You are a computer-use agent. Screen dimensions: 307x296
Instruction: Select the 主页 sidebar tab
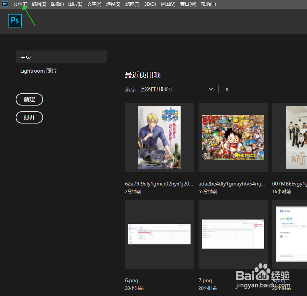pyautogui.click(x=61, y=57)
